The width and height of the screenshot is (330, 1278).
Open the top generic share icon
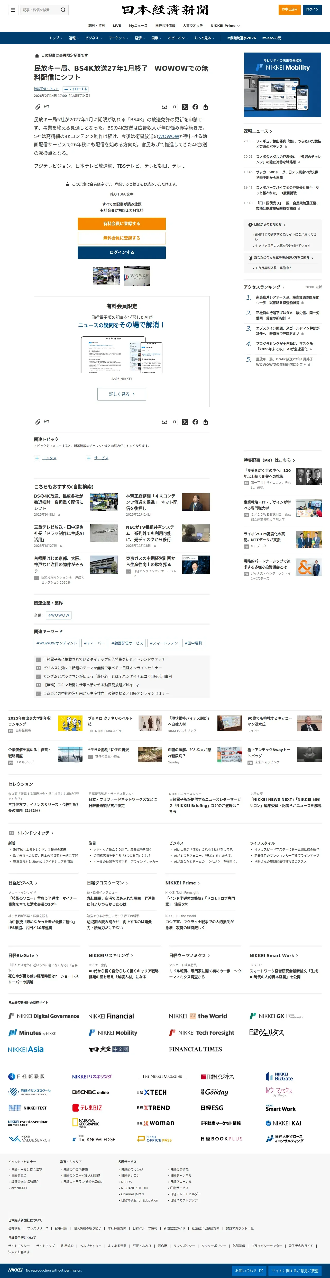point(205,107)
